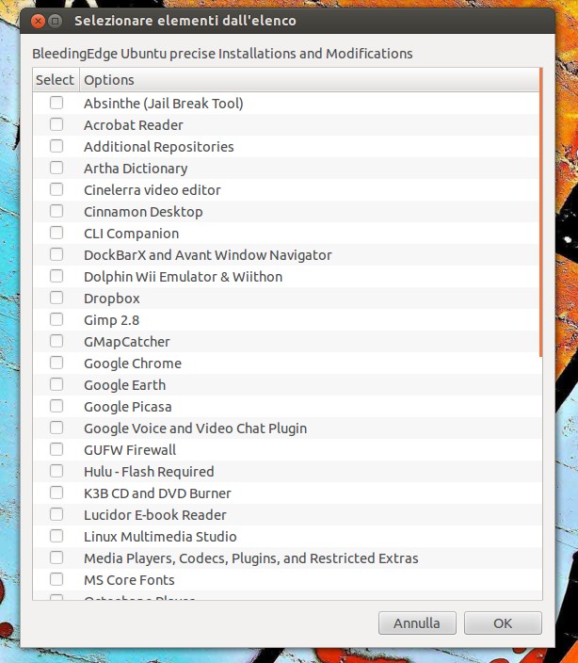This screenshot has width=578, height=663.
Task: Tick Dolphin Wii Emulator & Wiithon checkbox
Action: click(x=56, y=276)
